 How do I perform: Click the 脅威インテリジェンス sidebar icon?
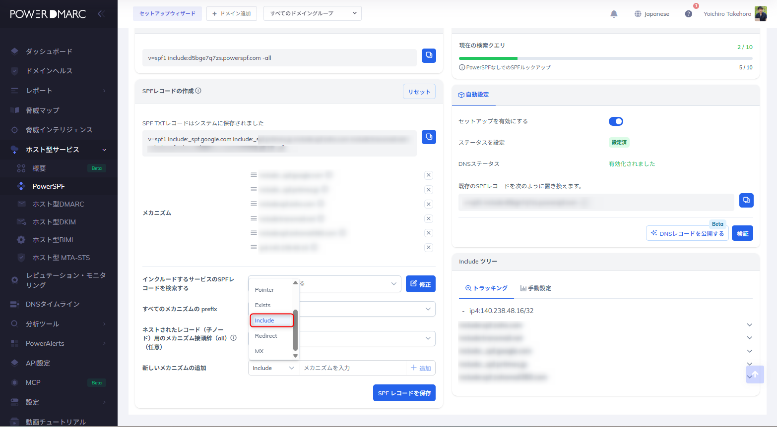14,130
